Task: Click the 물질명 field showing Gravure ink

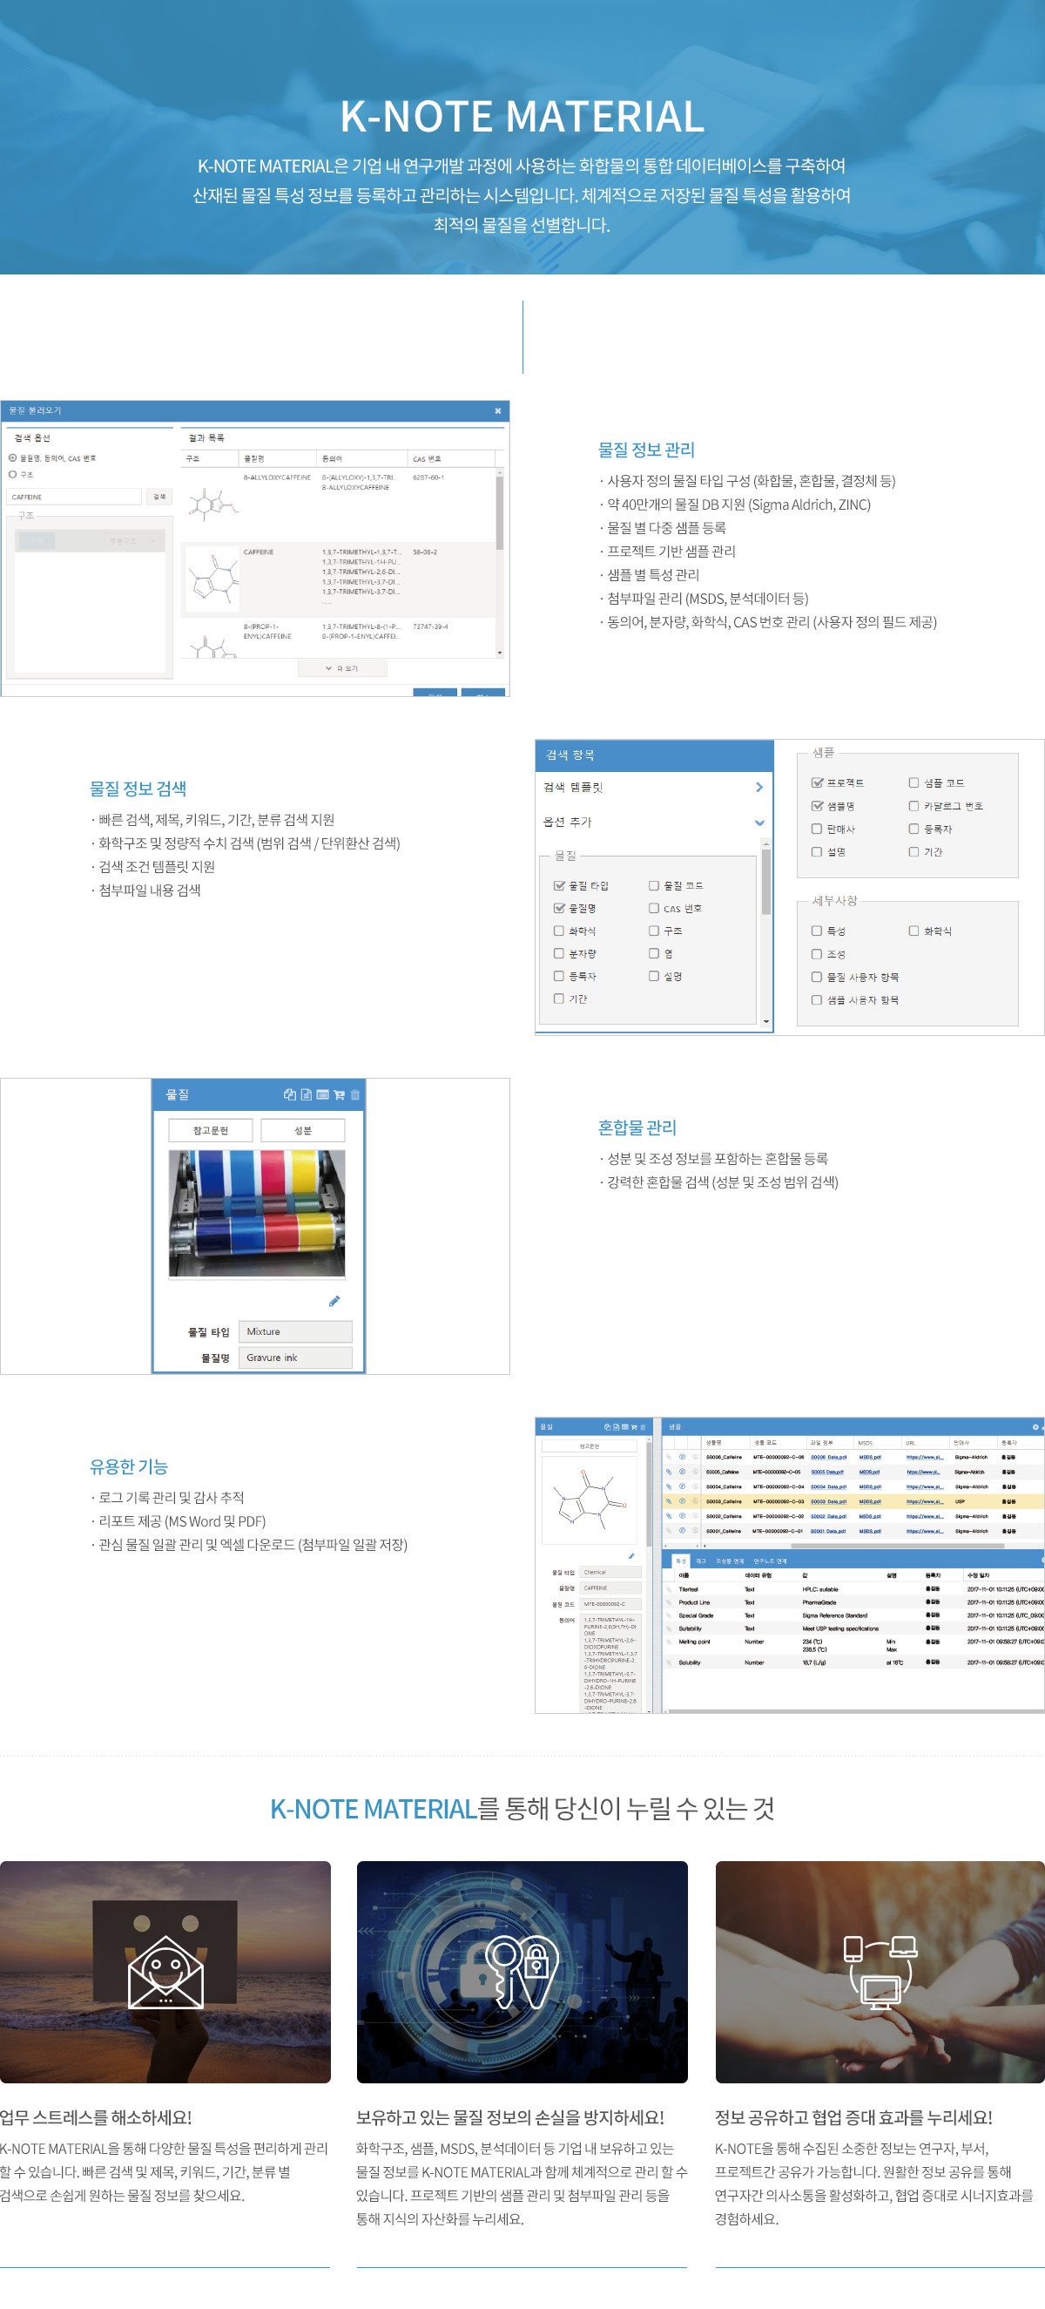Action: point(296,1358)
